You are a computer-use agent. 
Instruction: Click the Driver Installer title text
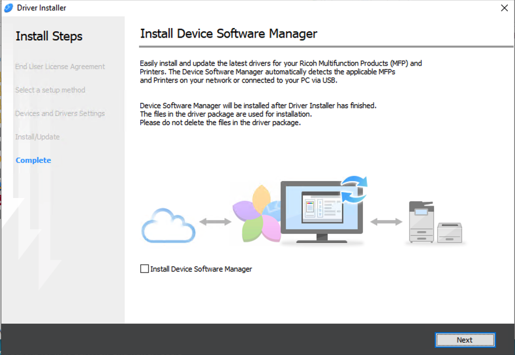tap(41, 8)
